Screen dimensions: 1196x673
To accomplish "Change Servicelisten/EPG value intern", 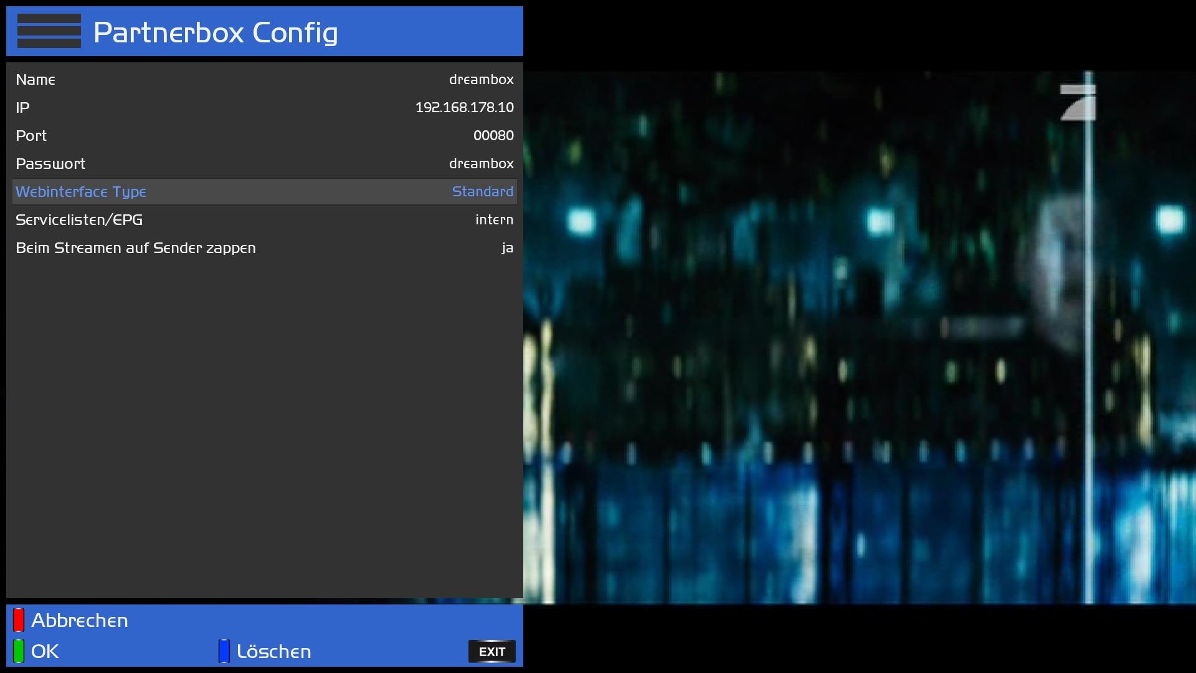I will click(x=494, y=220).
